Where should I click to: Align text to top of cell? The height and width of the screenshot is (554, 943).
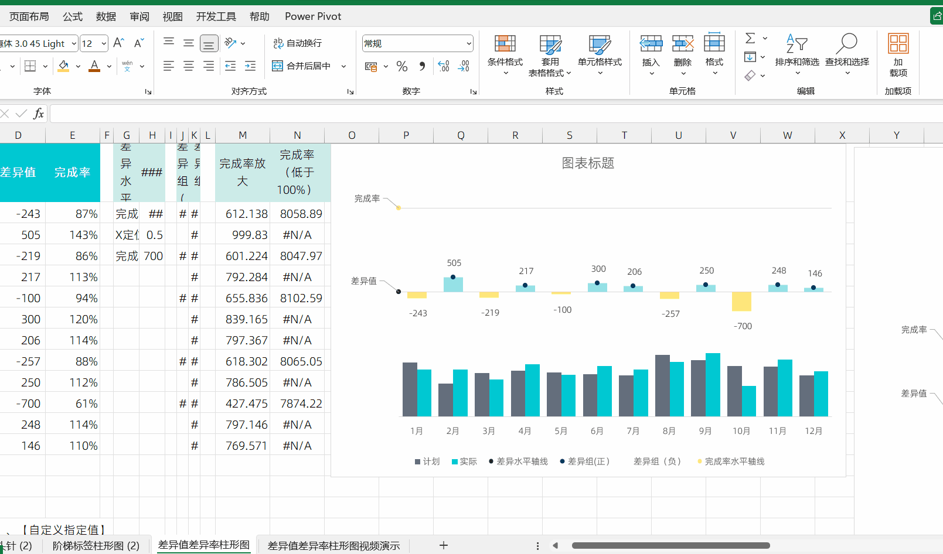(169, 43)
